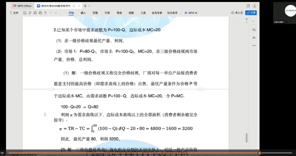Switch to the WPS Office home tab
This screenshot has height=156, width=296.
pyautogui.click(x=22, y=6)
